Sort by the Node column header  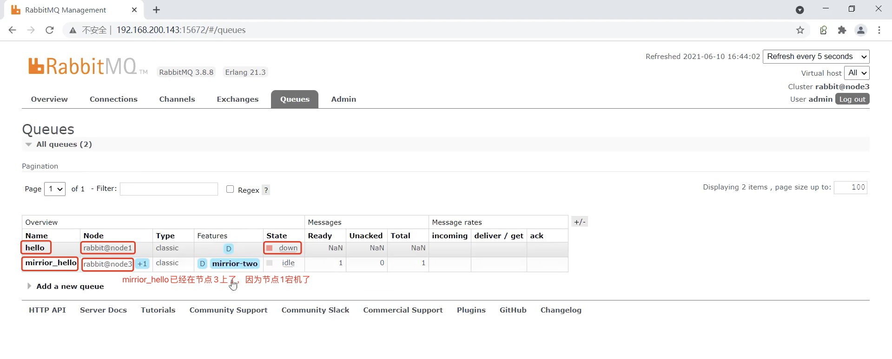click(x=93, y=236)
